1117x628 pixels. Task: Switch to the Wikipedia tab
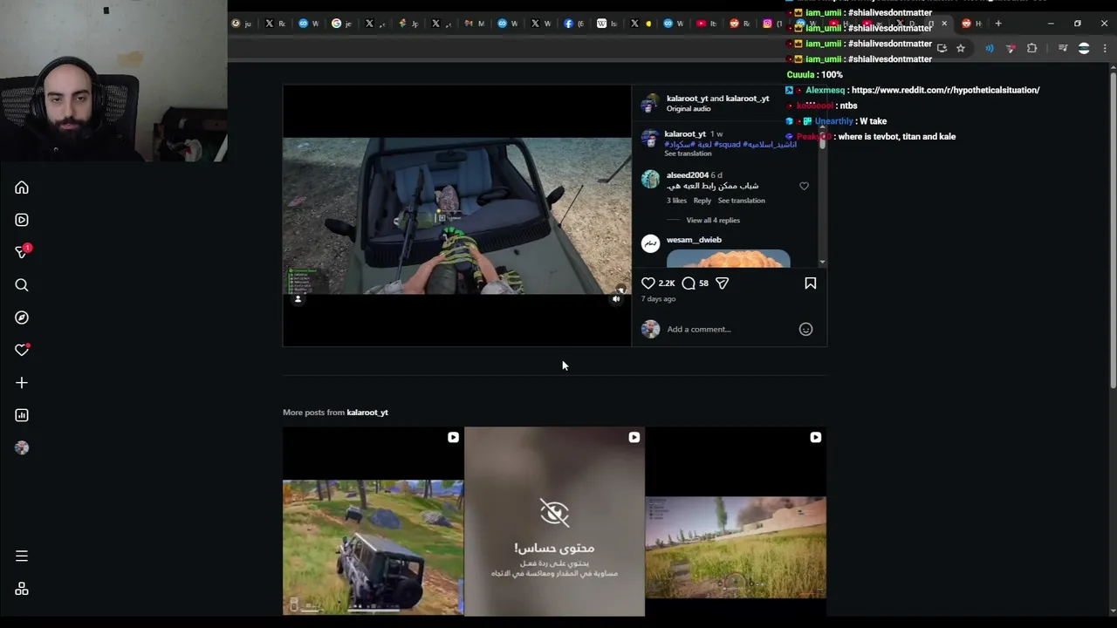[x=606, y=24]
